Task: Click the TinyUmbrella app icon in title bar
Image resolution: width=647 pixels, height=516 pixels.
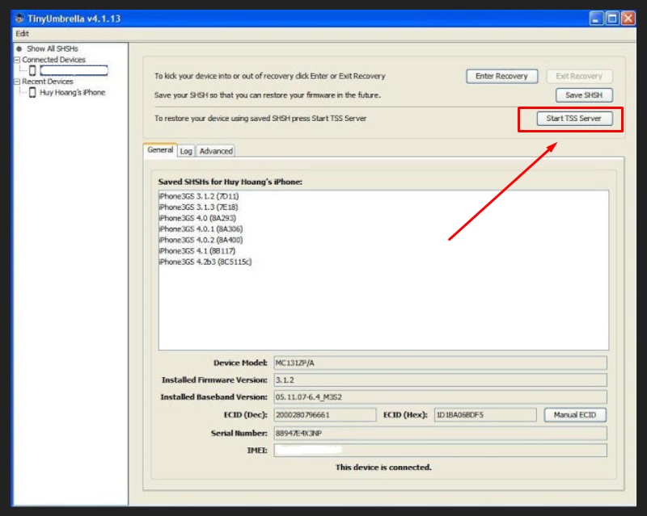Action: tap(19, 19)
